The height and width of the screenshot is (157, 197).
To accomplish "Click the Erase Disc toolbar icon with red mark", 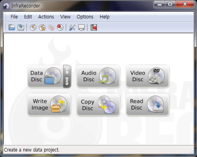I will [x=60, y=27].
